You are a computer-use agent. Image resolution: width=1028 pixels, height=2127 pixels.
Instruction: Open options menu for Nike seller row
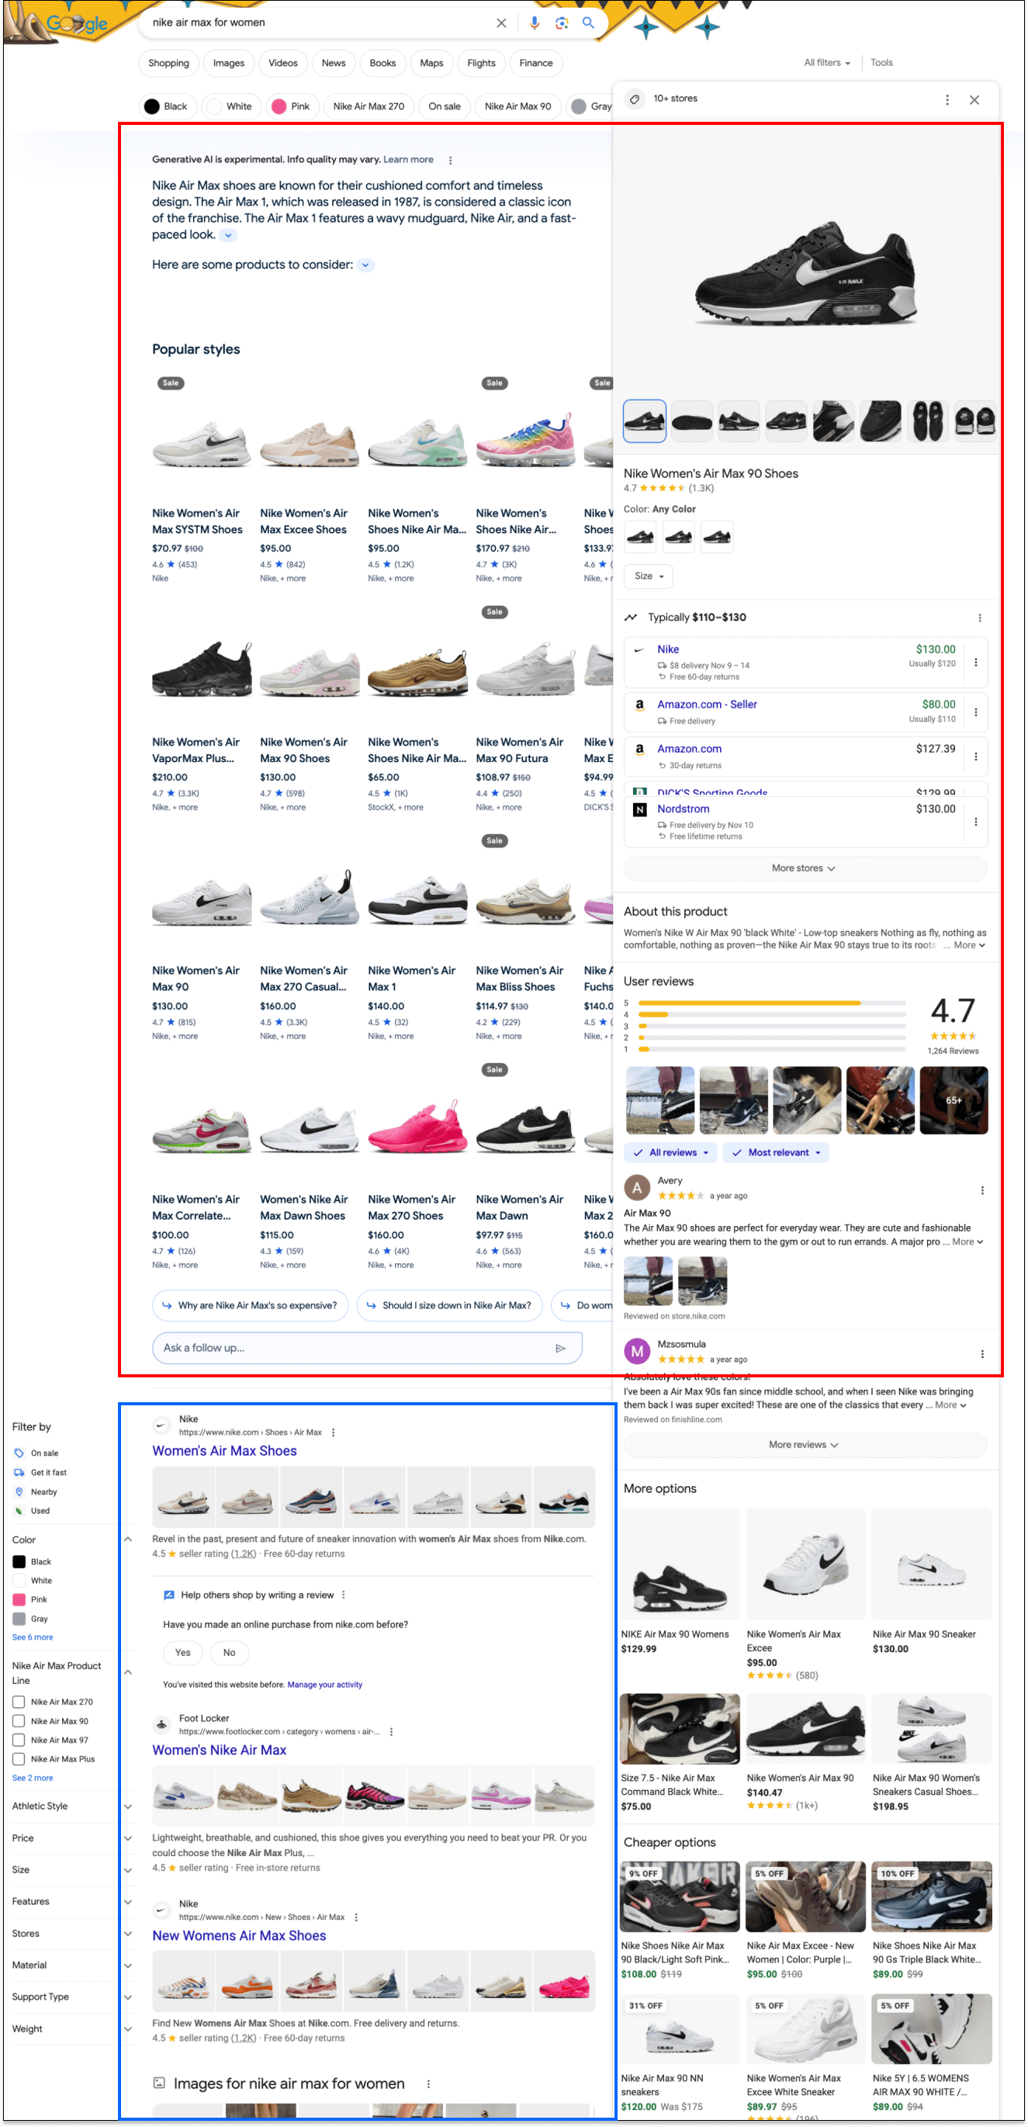[976, 662]
